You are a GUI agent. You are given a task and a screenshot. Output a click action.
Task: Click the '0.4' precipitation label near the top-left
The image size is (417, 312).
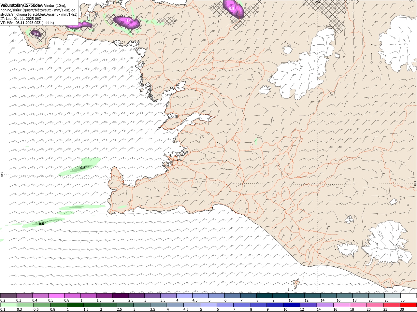pyautogui.click(x=36, y=34)
